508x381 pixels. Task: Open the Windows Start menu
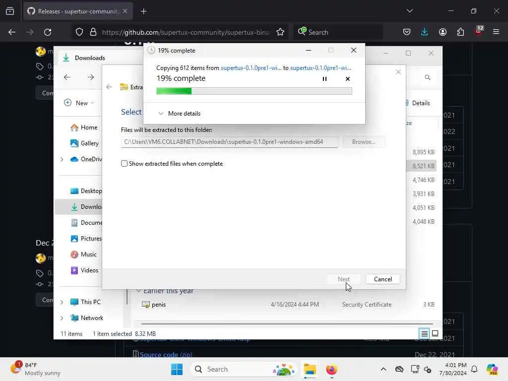pyautogui.click(x=177, y=369)
